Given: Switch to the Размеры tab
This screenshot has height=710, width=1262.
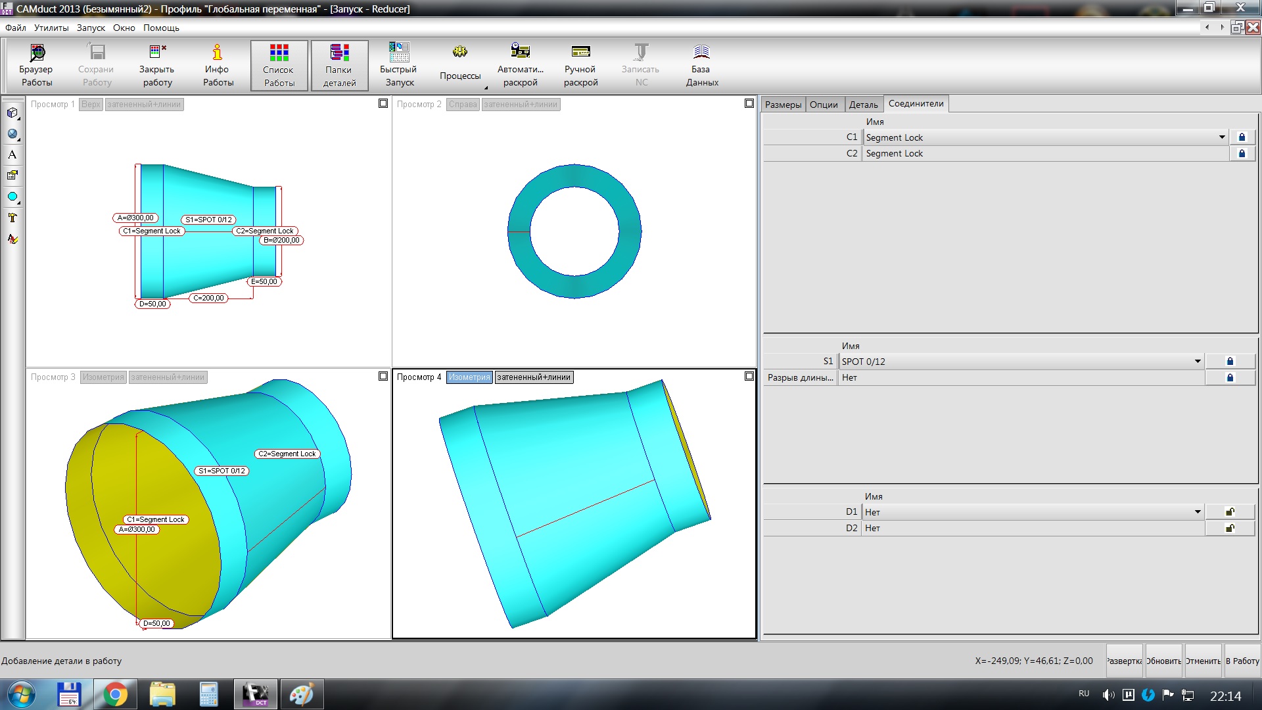Looking at the screenshot, I should [783, 105].
